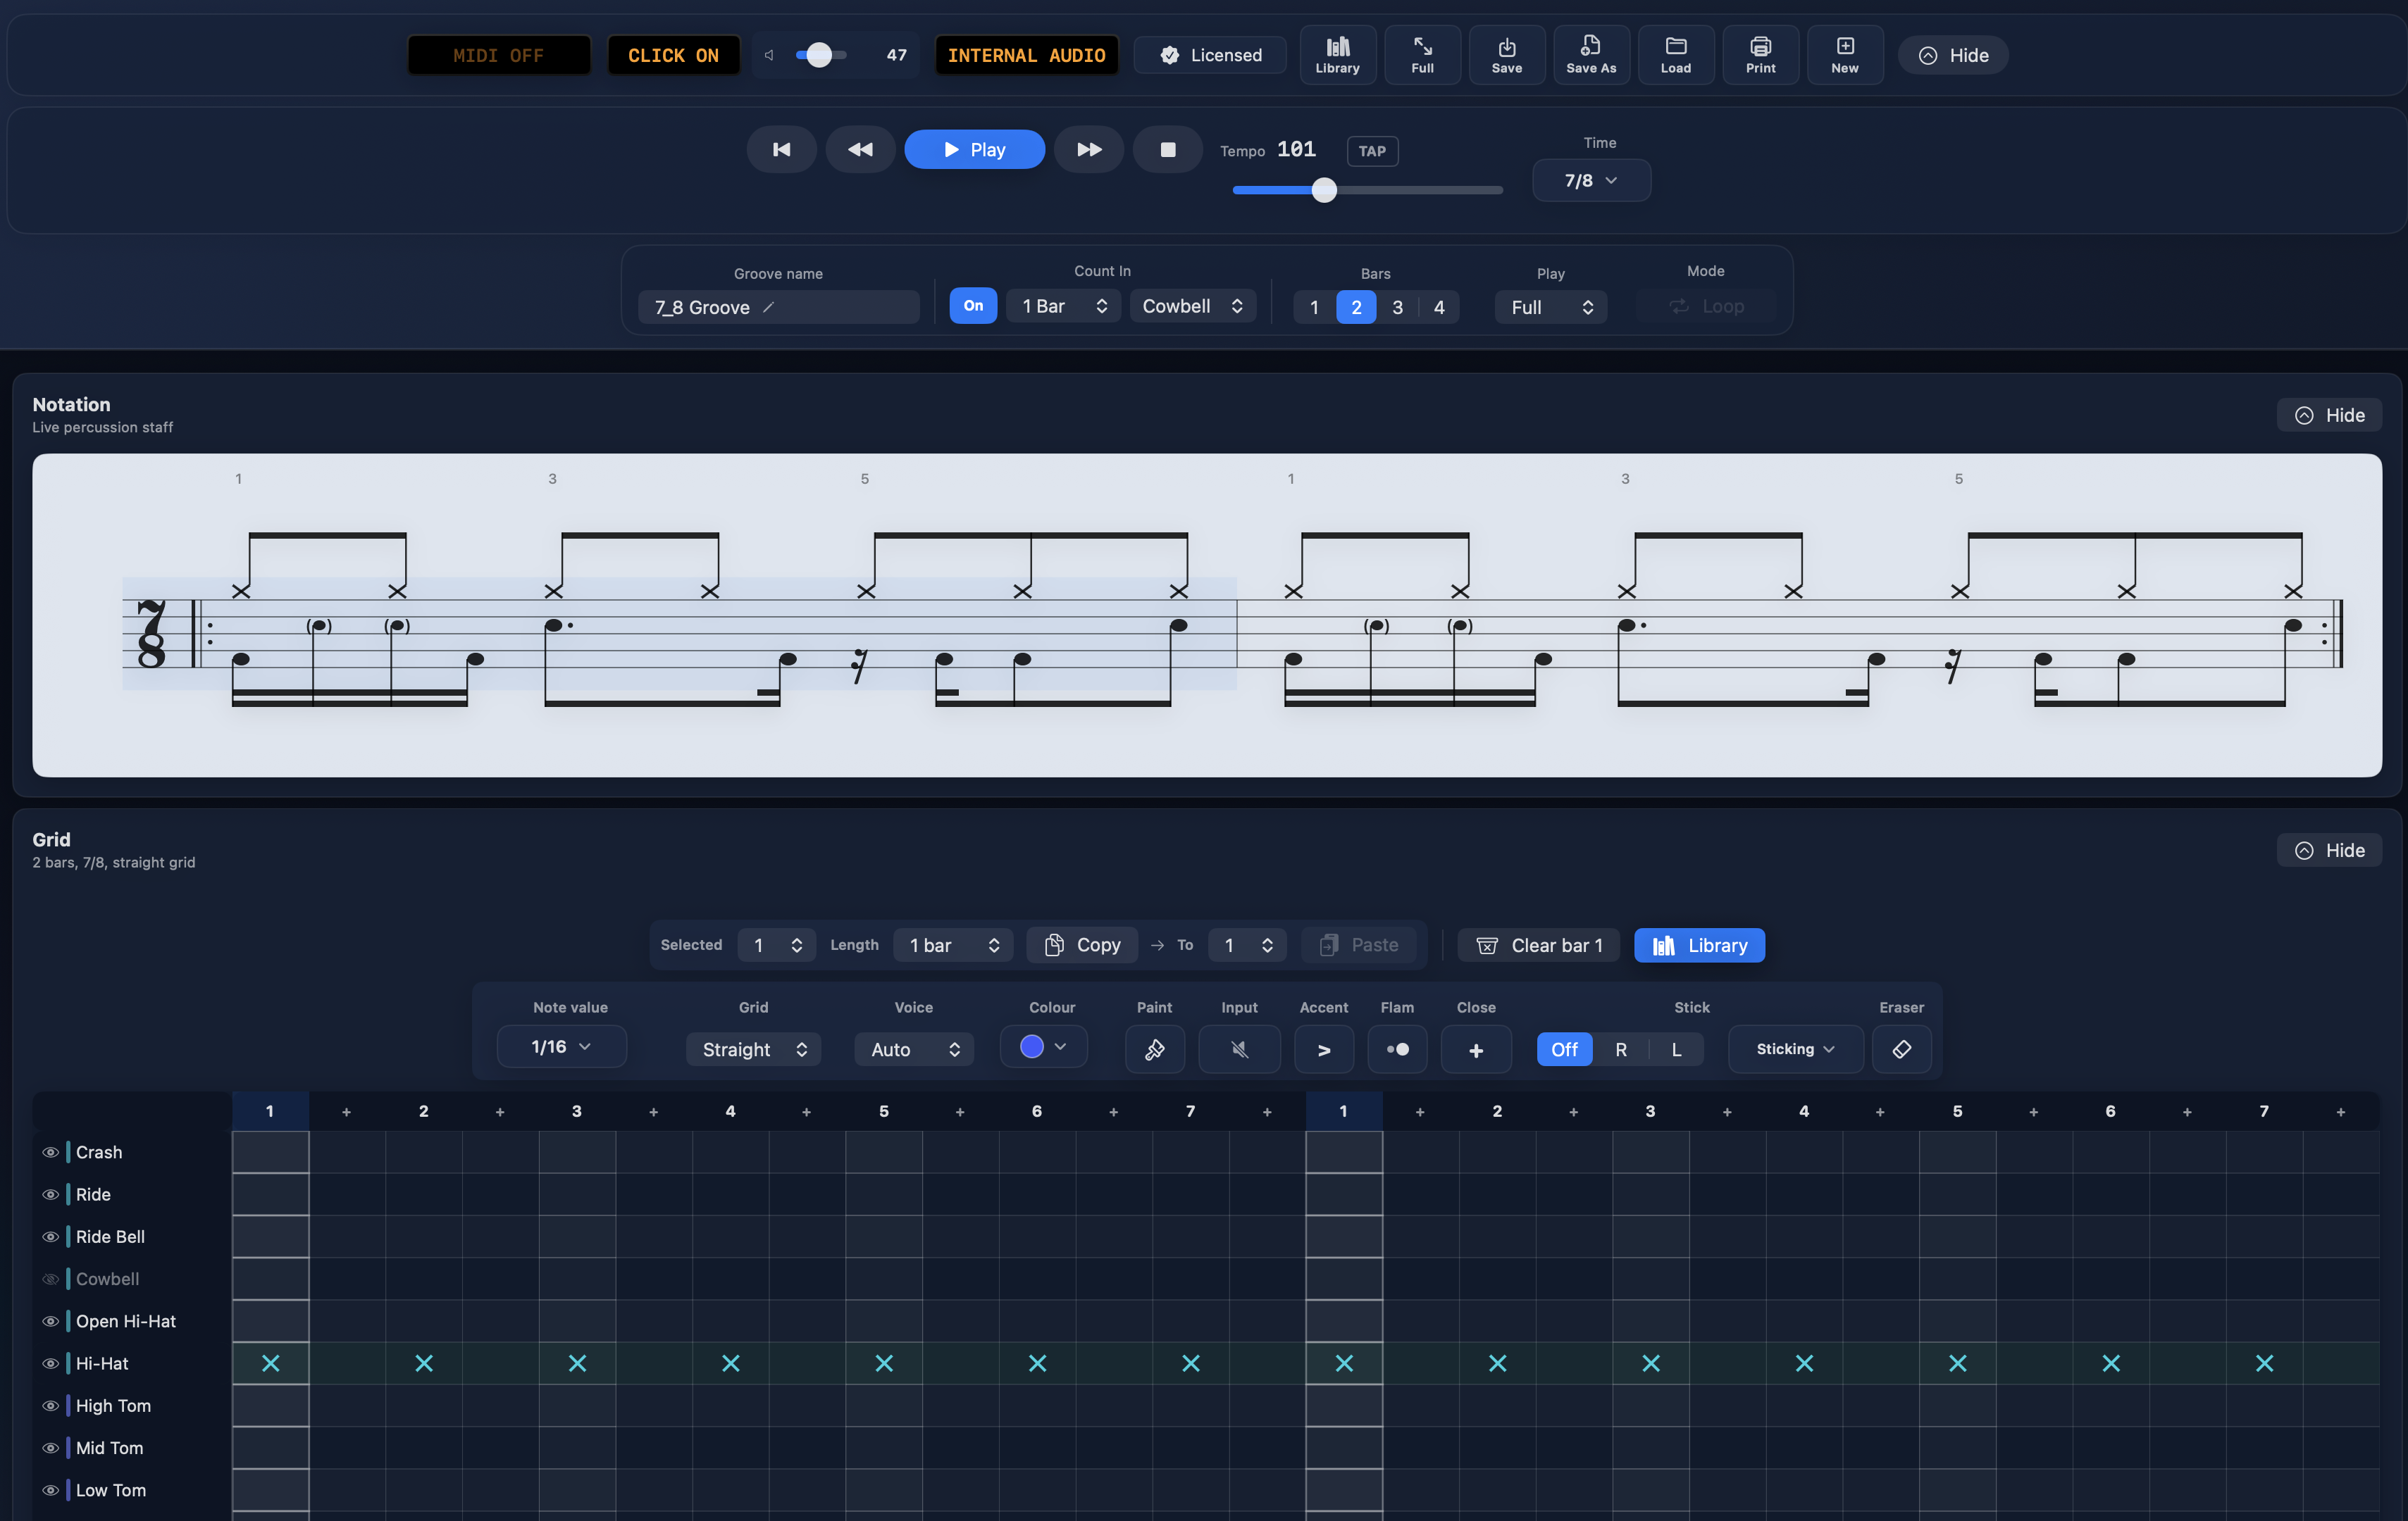2408x1521 pixels.
Task: Turn off the Count In switch
Action: pos(972,306)
